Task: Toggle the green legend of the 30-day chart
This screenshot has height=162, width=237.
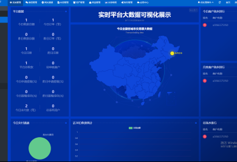Action: click(x=131, y=128)
